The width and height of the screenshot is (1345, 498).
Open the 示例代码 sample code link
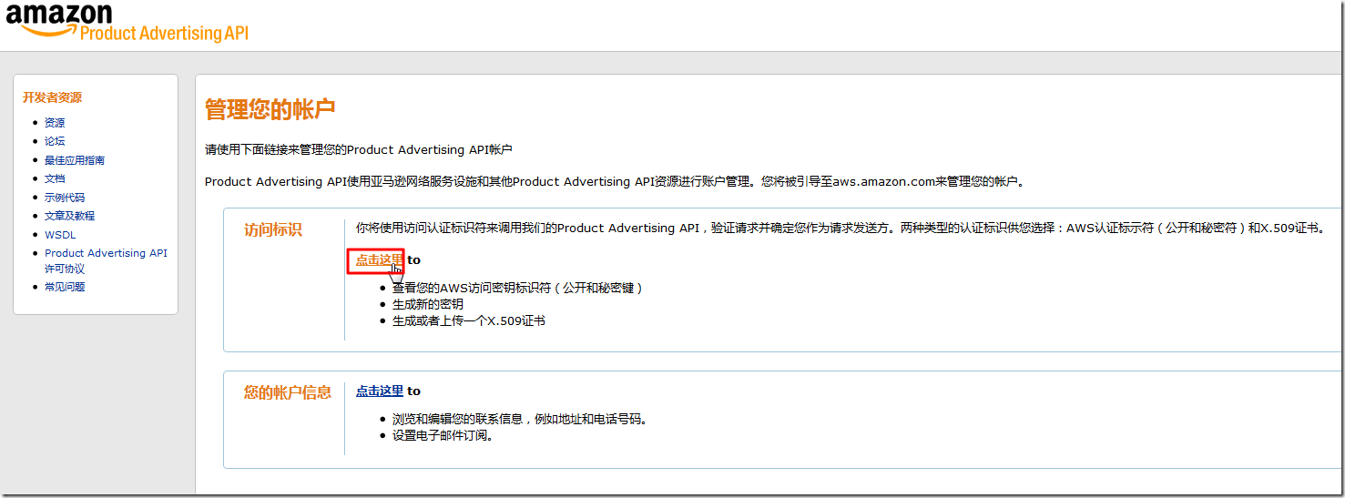(x=65, y=198)
